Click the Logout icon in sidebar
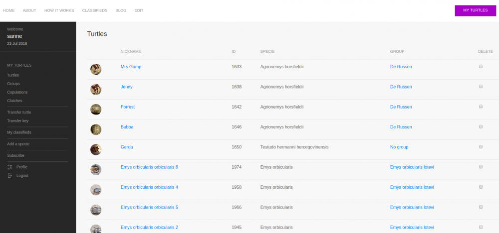This screenshot has height=233, width=499. [9, 175]
